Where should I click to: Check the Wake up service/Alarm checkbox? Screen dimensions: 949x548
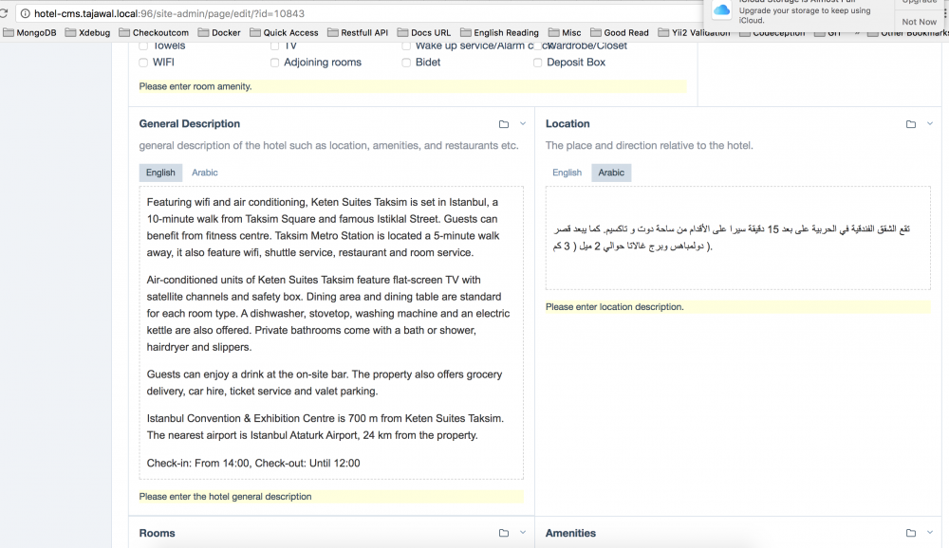point(406,46)
